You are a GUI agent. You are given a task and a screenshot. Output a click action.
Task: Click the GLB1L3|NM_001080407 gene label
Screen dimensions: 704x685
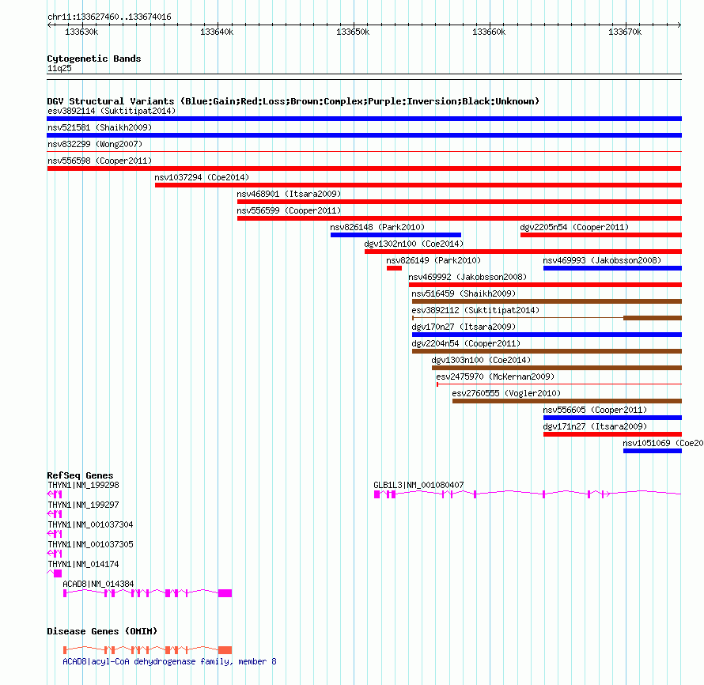(x=418, y=485)
